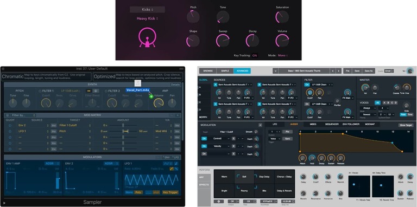Open the Alchemy Quality Great dropdown
Image resolution: width=417 pixels, height=207 pixels.
pyautogui.click(x=389, y=71)
